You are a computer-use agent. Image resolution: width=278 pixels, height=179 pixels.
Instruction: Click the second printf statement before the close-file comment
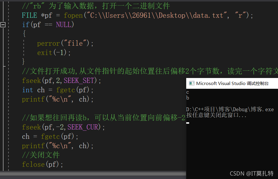point(58,146)
